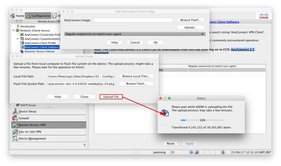Click the Network (Client) Access icon
Viewport: 281px width, 166px height.
click(18, 30)
